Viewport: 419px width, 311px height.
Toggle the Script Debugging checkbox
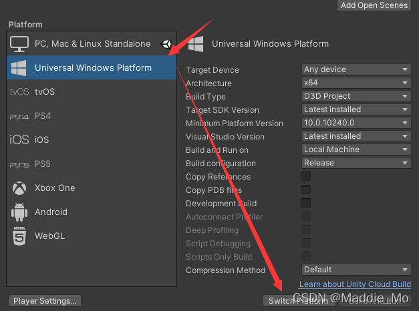point(306,243)
